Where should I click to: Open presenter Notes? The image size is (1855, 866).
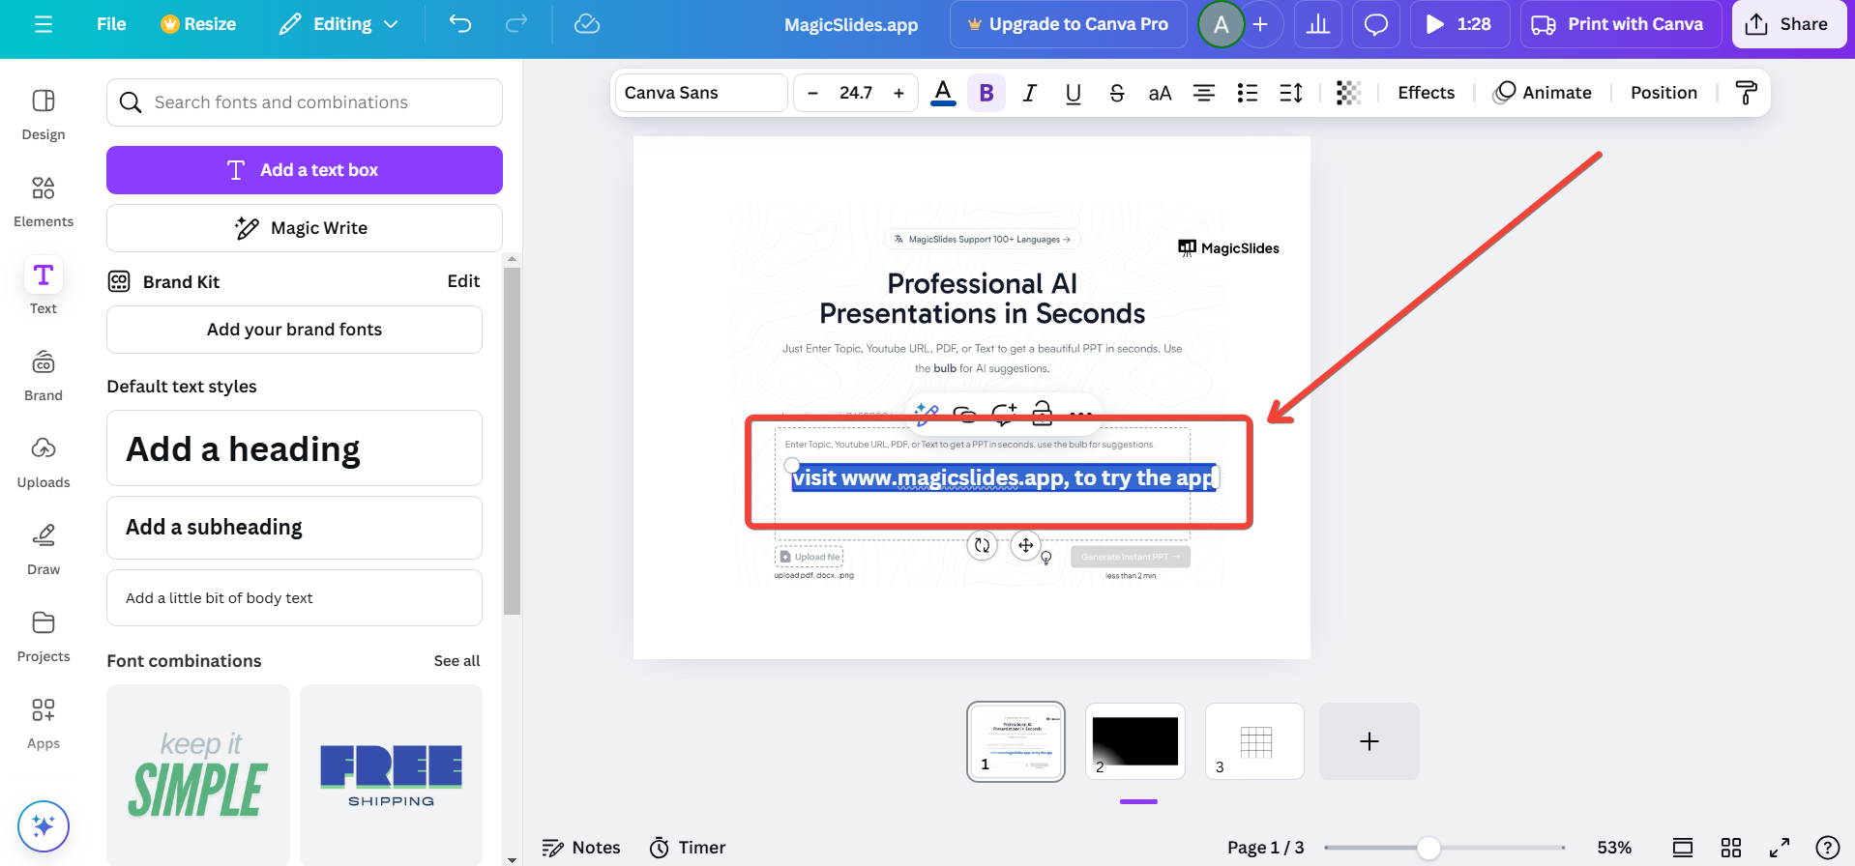point(581,848)
